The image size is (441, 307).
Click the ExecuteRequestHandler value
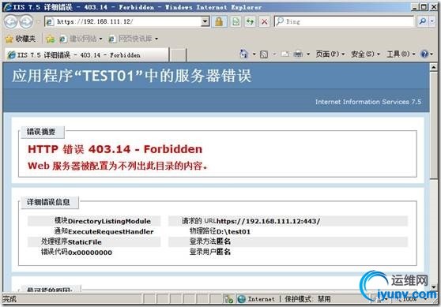[x=111, y=232]
